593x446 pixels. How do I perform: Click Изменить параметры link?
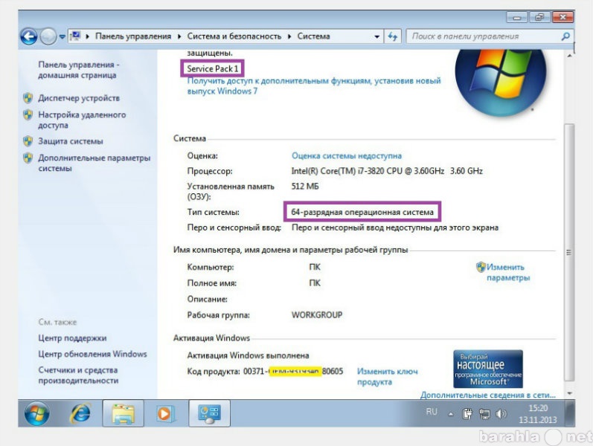tap(508, 273)
